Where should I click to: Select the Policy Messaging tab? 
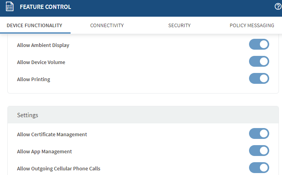(252, 26)
